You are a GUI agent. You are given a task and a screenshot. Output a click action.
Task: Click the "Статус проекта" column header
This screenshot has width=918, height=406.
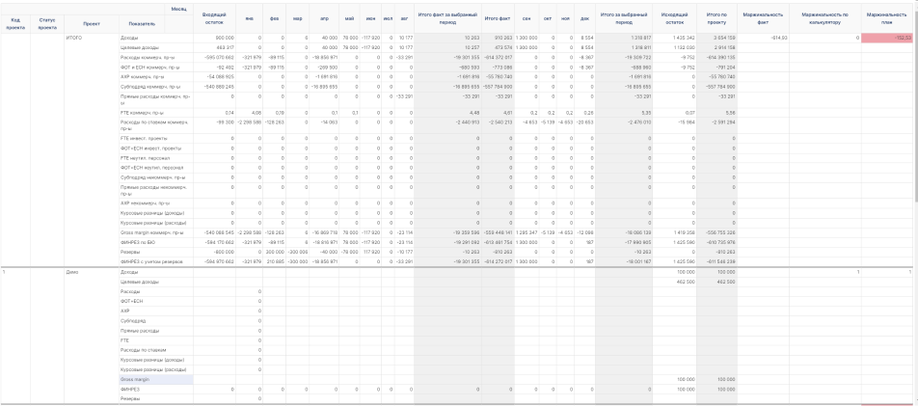click(x=47, y=23)
